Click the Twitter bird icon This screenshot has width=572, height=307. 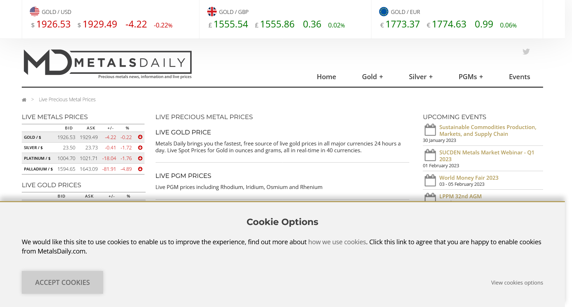coord(526,52)
